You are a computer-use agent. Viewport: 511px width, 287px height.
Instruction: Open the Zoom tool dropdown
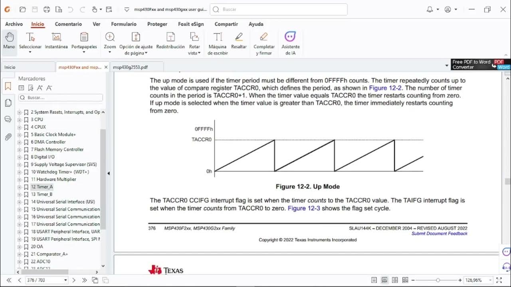click(x=110, y=53)
